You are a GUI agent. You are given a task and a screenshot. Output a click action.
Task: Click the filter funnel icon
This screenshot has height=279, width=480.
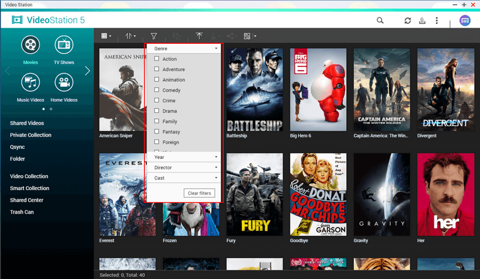pos(154,36)
